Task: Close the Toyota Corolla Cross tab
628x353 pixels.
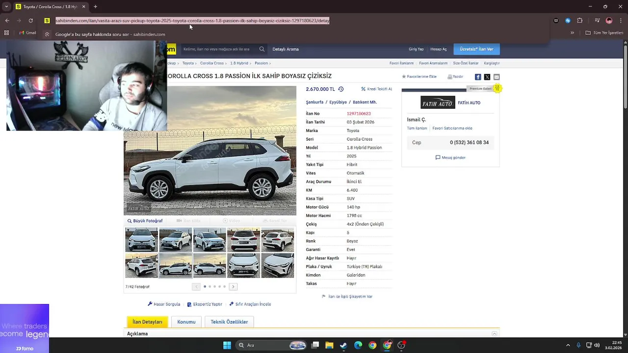Action: click(83, 7)
